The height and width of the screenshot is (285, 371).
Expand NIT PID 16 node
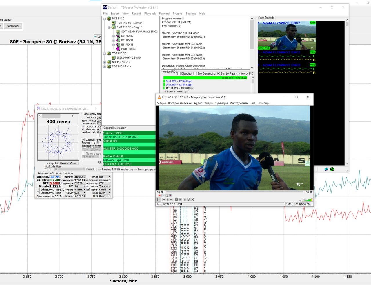104,62
